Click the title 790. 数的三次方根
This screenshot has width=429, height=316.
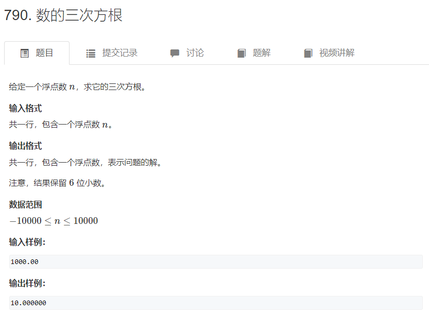tap(63, 15)
